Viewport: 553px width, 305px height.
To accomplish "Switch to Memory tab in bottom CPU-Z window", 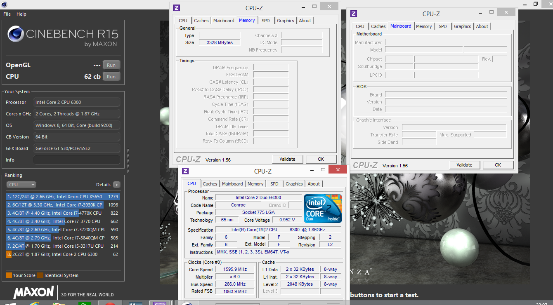I will (255, 184).
